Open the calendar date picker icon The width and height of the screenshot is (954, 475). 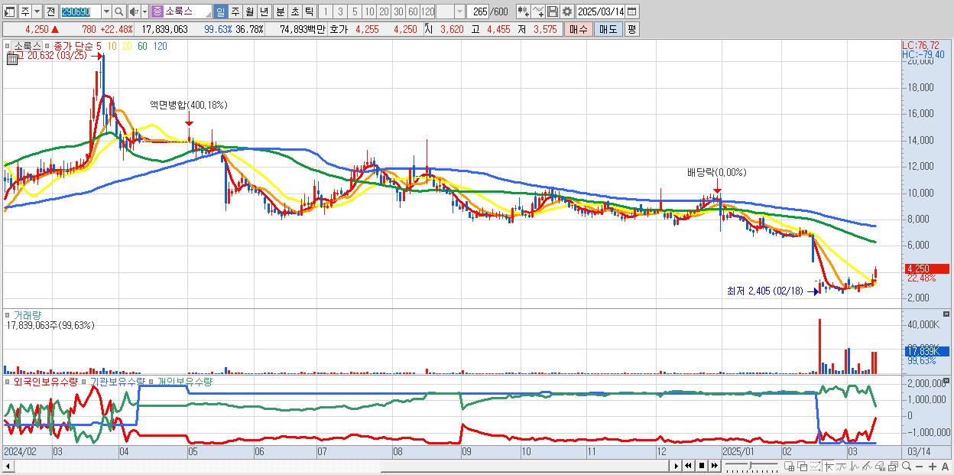[632, 11]
